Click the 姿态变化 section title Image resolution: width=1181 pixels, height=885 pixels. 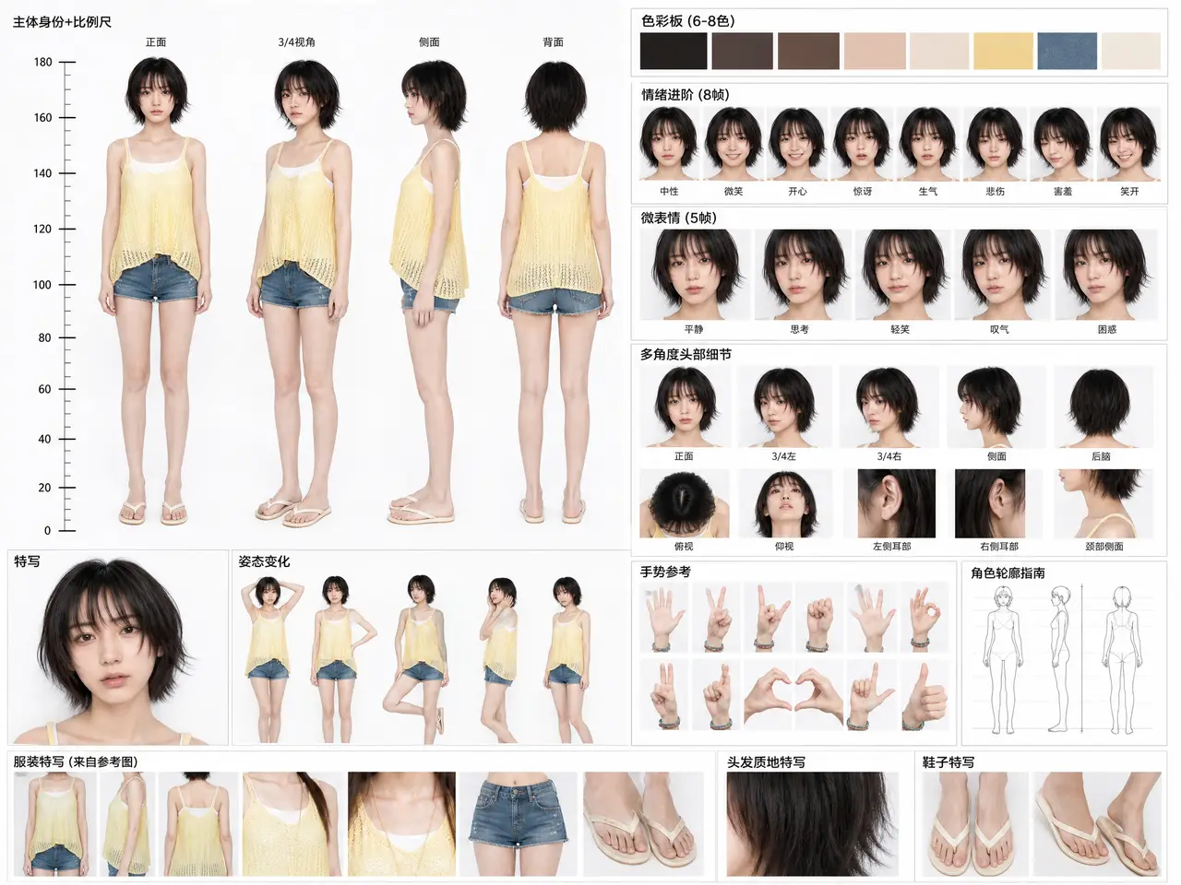coord(264,560)
